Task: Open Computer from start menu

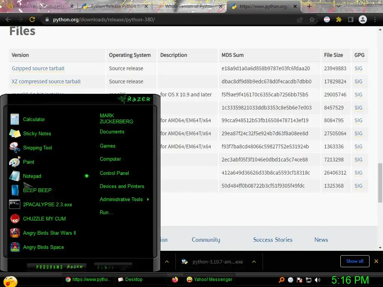Action: tap(110, 159)
